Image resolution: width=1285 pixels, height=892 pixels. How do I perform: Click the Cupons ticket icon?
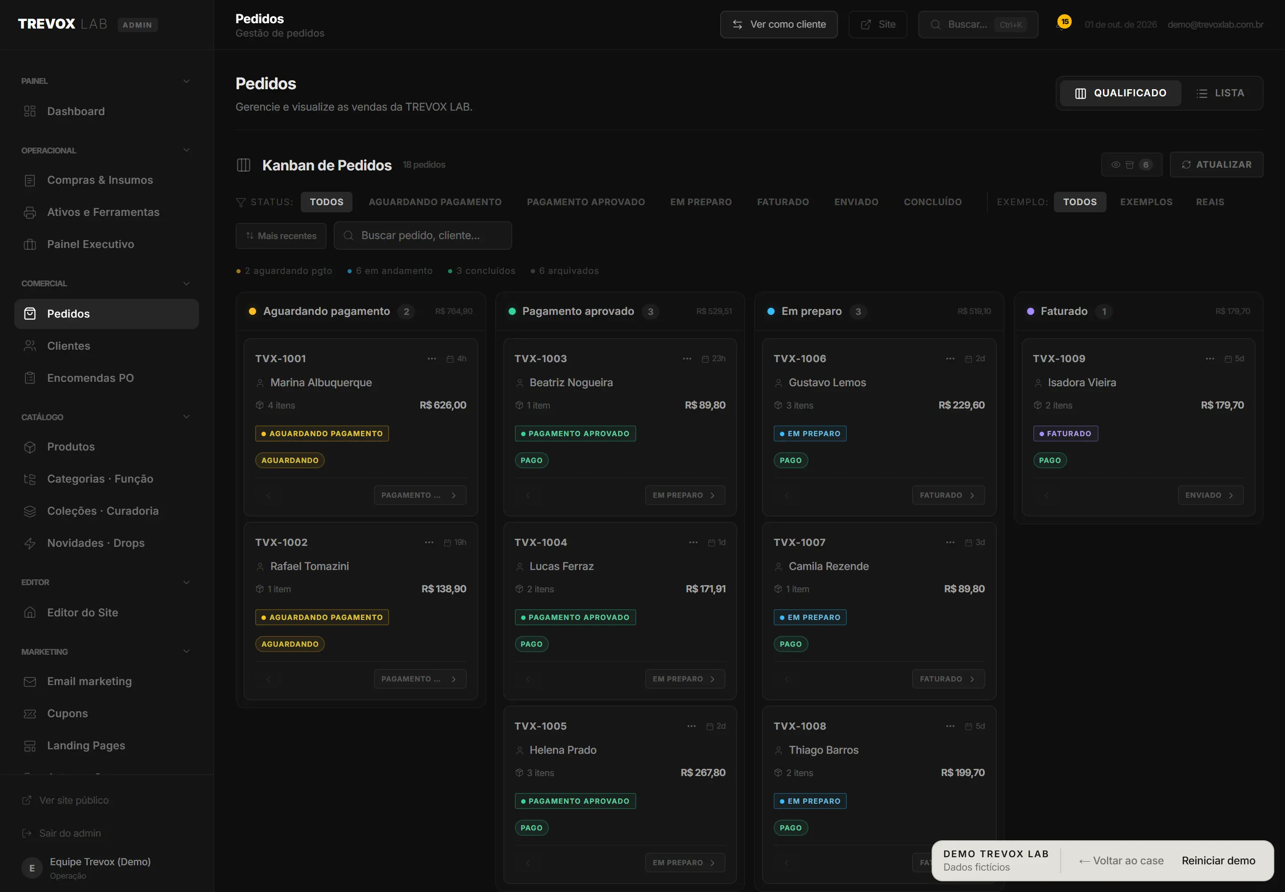coord(30,714)
